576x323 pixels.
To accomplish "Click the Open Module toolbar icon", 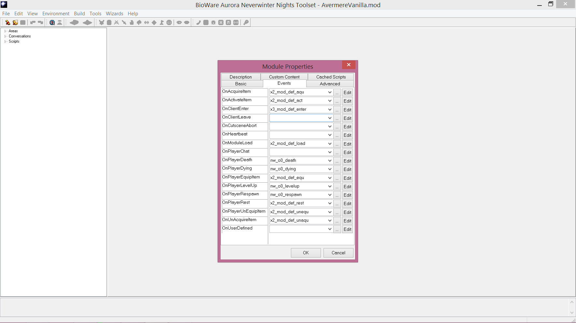I will coord(15,22).
